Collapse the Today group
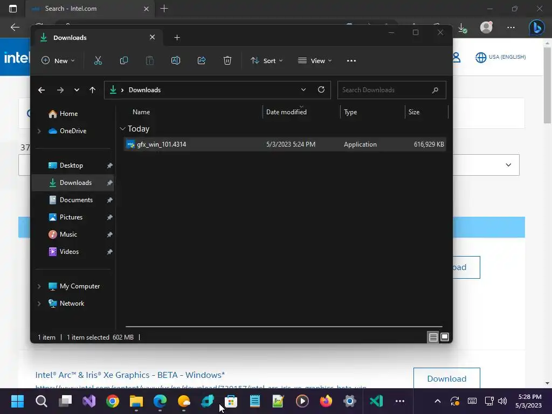Screen dimensions: 552x414 [122, 129]
